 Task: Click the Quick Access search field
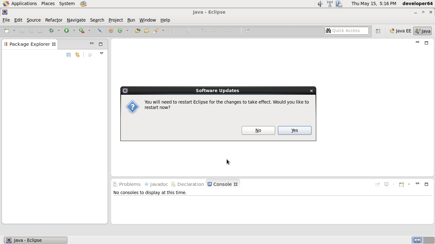tap(346, 31)
